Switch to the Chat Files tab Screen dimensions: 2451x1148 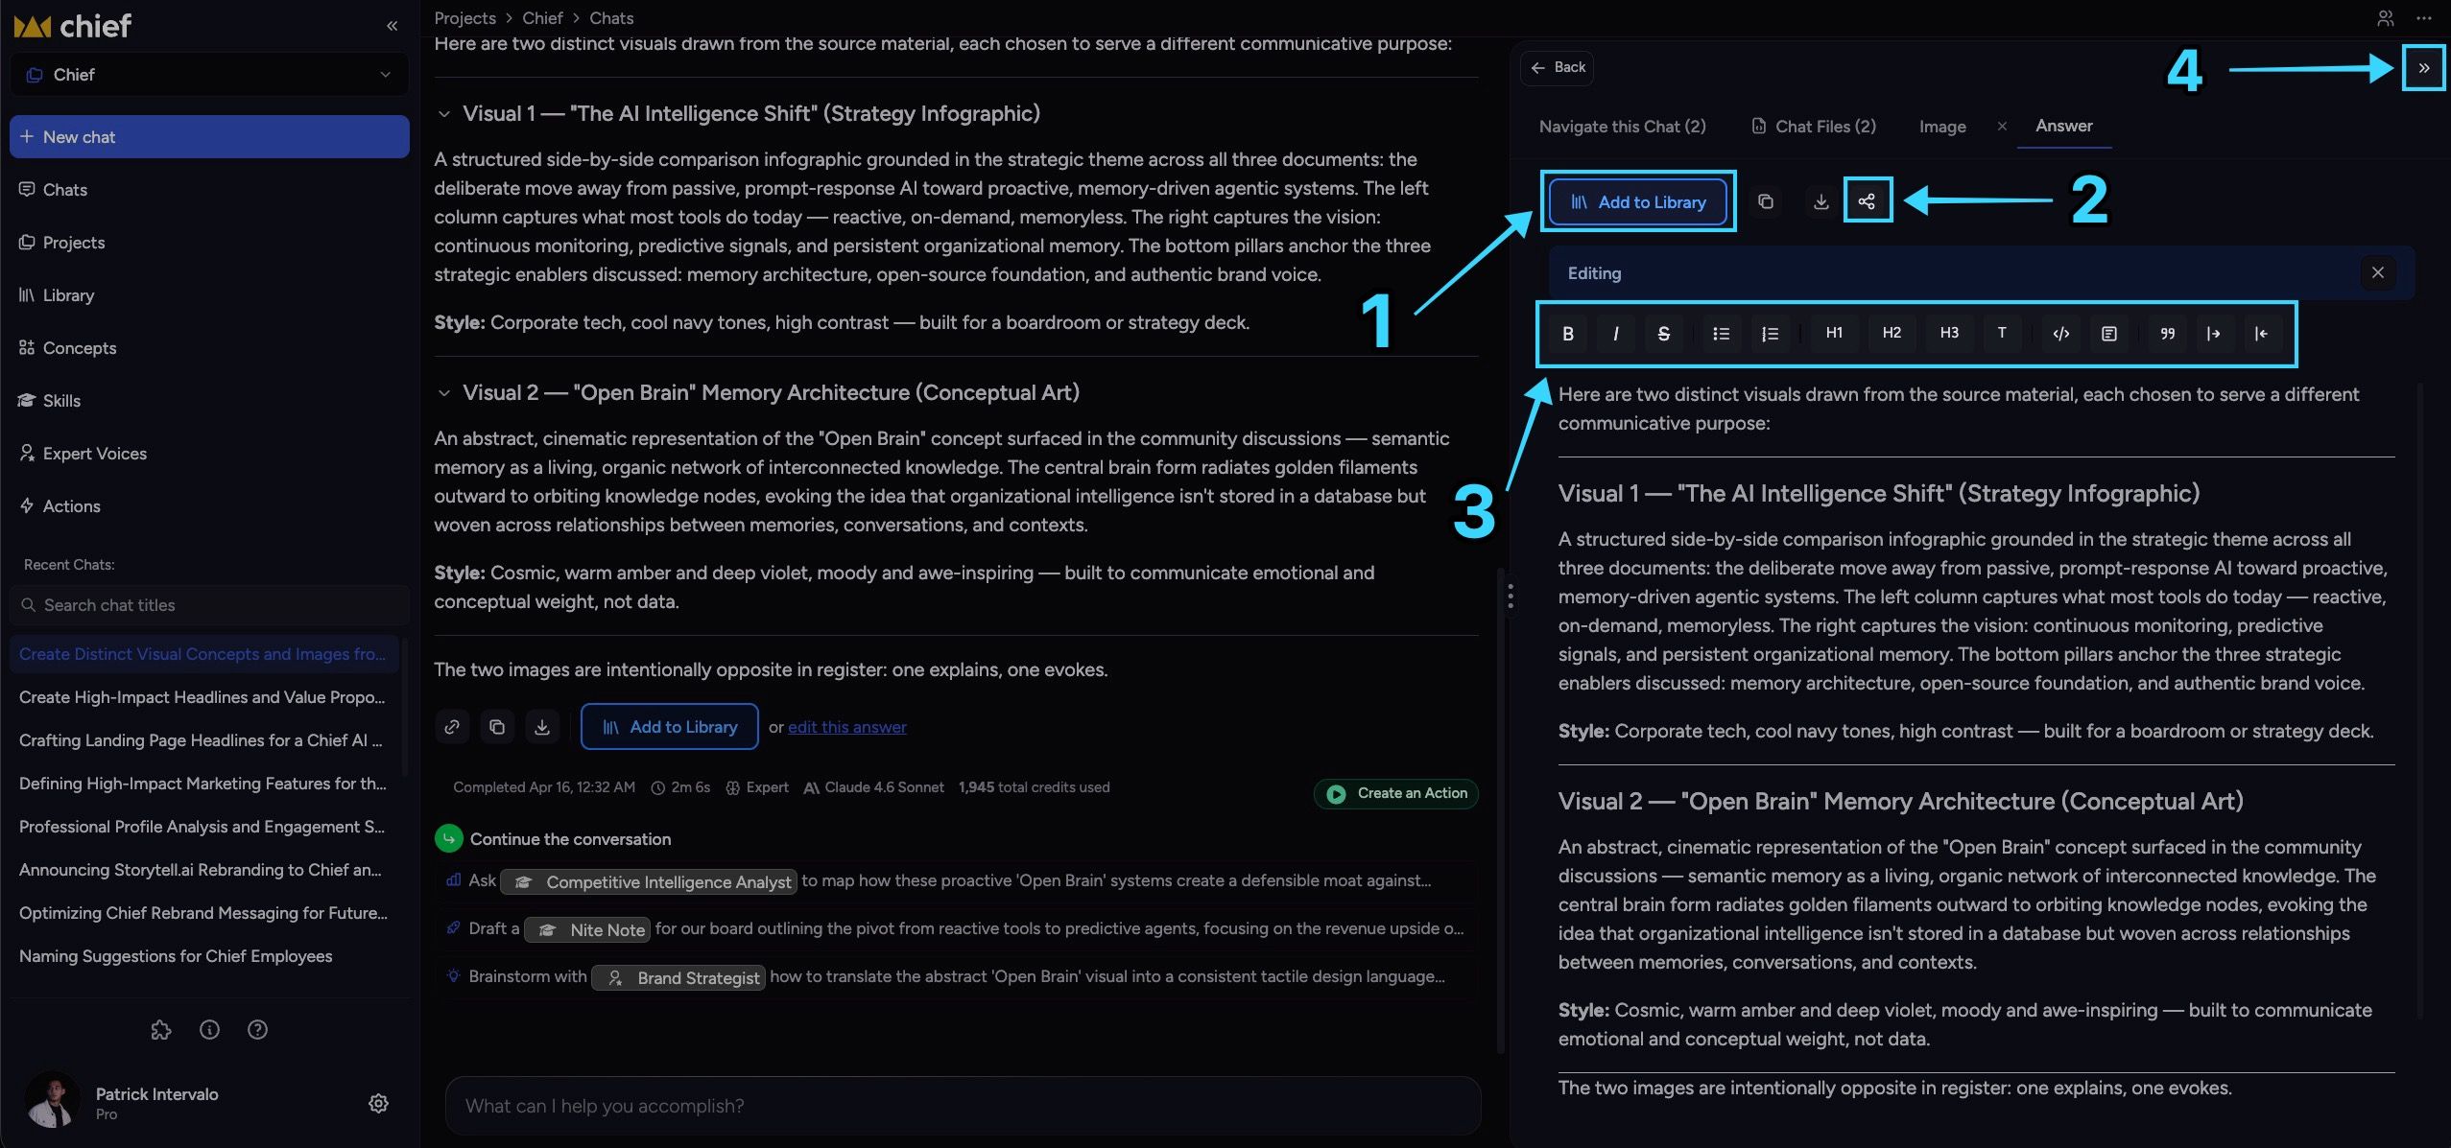[1814, 127]
